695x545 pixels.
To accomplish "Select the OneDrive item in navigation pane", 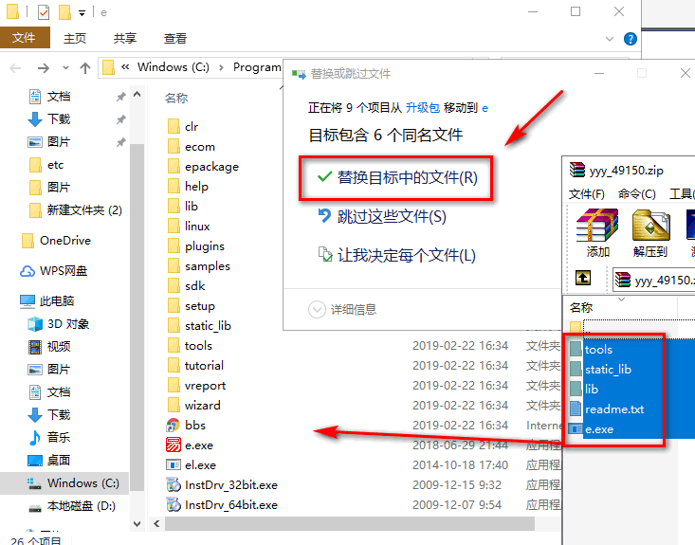I will click(64, 241).
